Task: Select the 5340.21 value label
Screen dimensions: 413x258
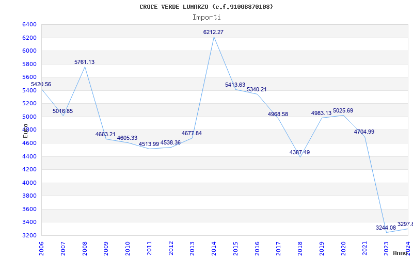Action: (x=257, y=89)
